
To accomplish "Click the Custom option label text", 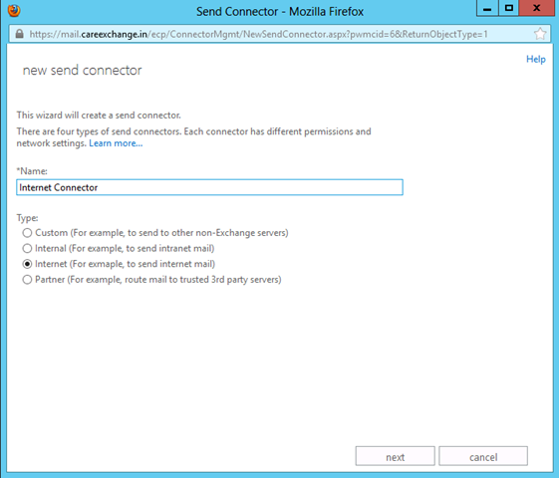I will (161, 233).
